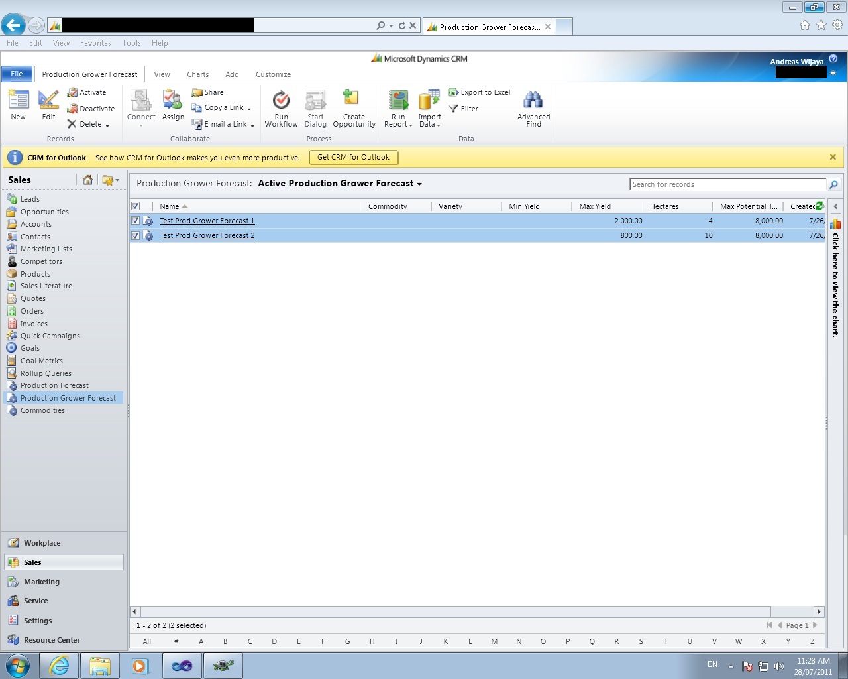Open Windows Explorer folder on taskbar
Image resolution: width=848 pixels, height=679 pixels.
click(x=100, y=666)
